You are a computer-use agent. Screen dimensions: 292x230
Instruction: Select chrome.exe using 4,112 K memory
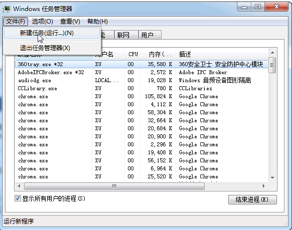141,105
